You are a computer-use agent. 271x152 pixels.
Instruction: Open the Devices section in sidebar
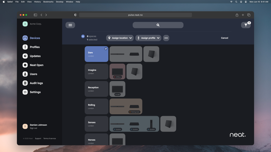31,38
